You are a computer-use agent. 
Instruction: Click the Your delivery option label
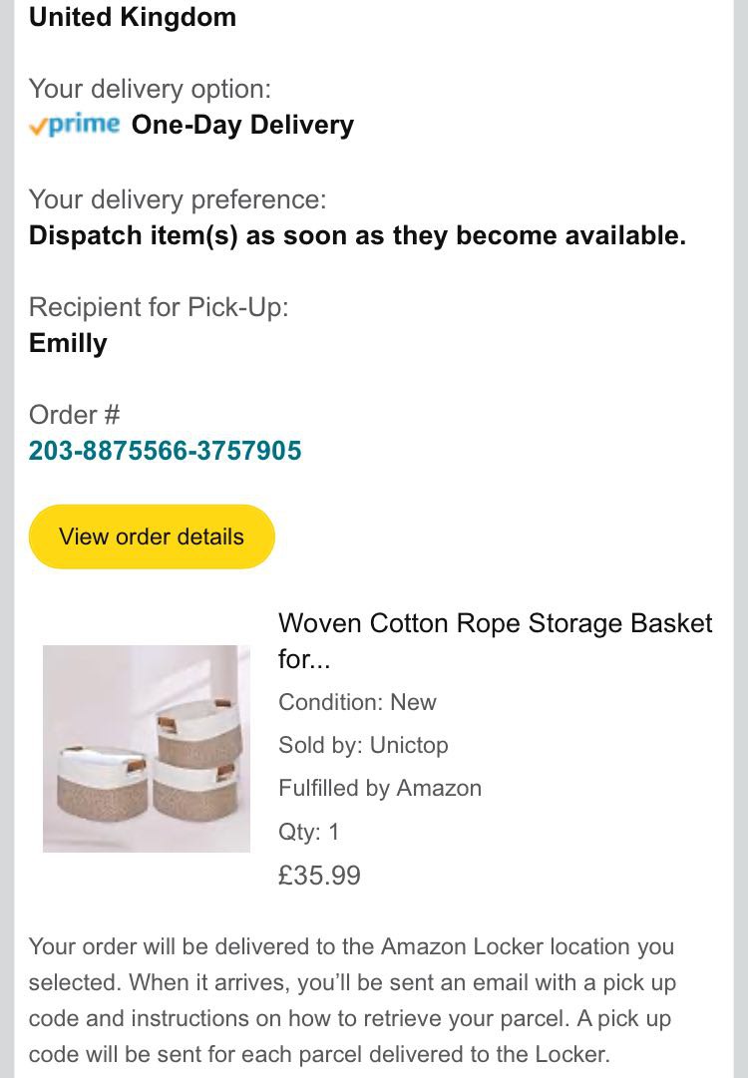coord(150,89)
